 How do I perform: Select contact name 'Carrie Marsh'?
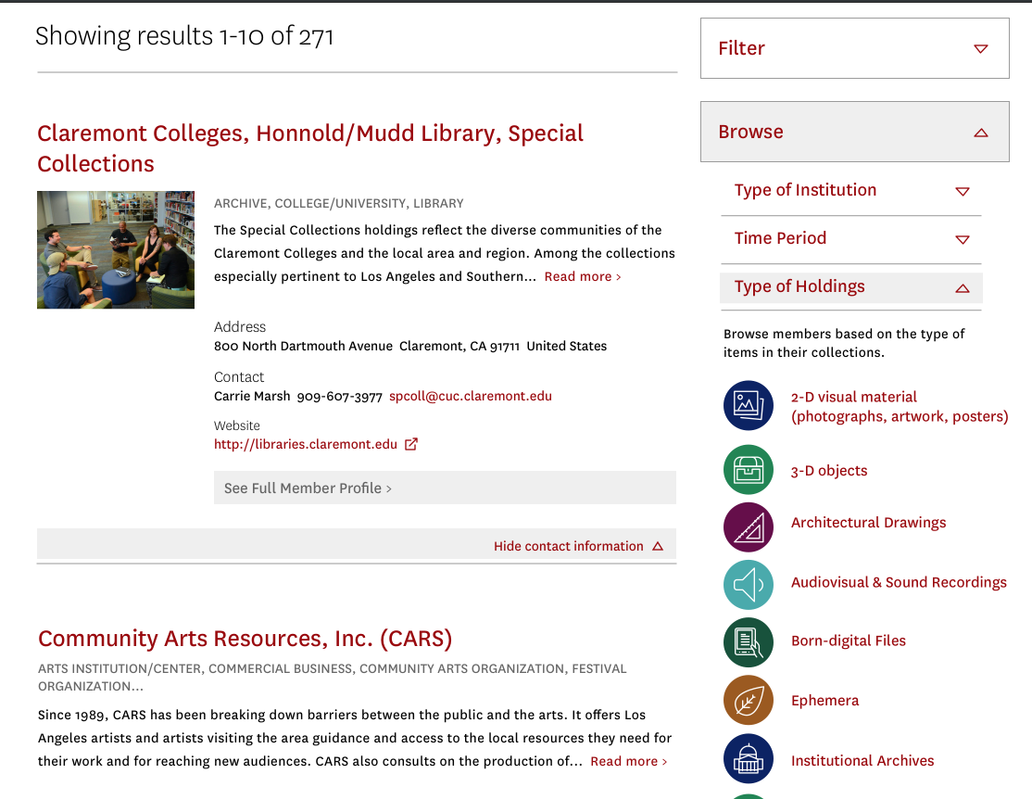pyautogui.click(x=252, y=396)
